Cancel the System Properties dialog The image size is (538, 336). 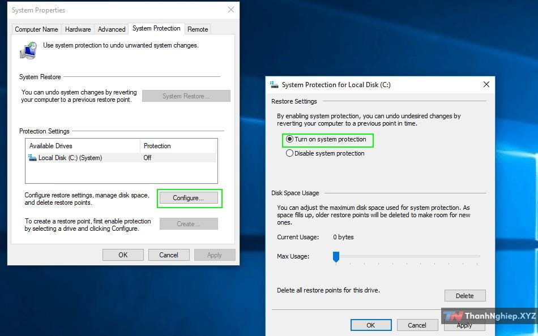(x=168, y=255)
